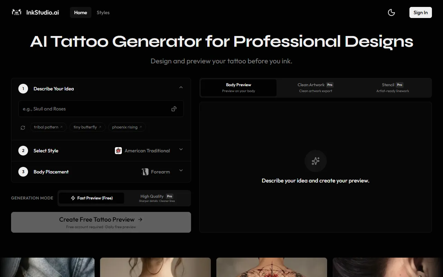Click the copy icon in the idea field
Screen dimensions: 443x277
(x=174, y=109)
